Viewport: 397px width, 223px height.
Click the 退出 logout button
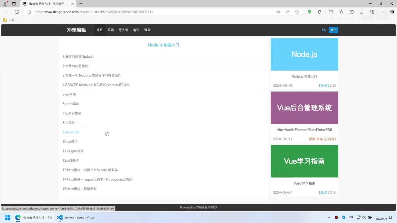coord(333,30)
